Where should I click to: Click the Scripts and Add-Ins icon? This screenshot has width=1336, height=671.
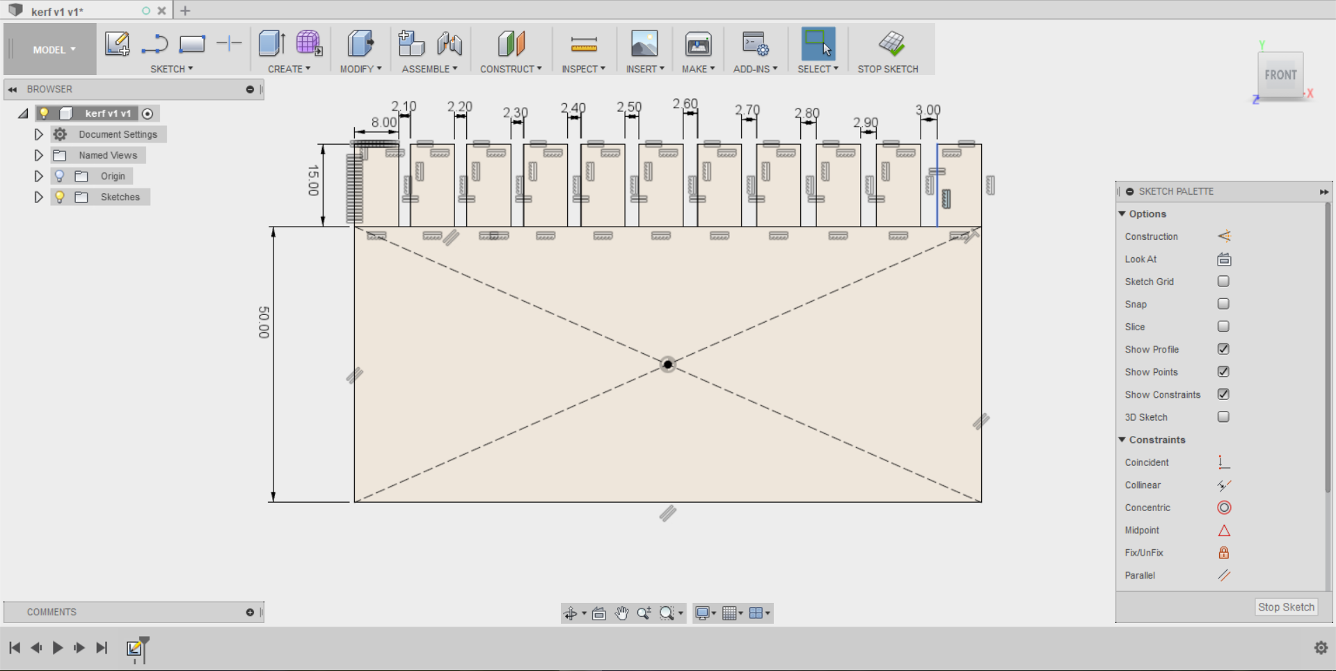pos(756,44)
